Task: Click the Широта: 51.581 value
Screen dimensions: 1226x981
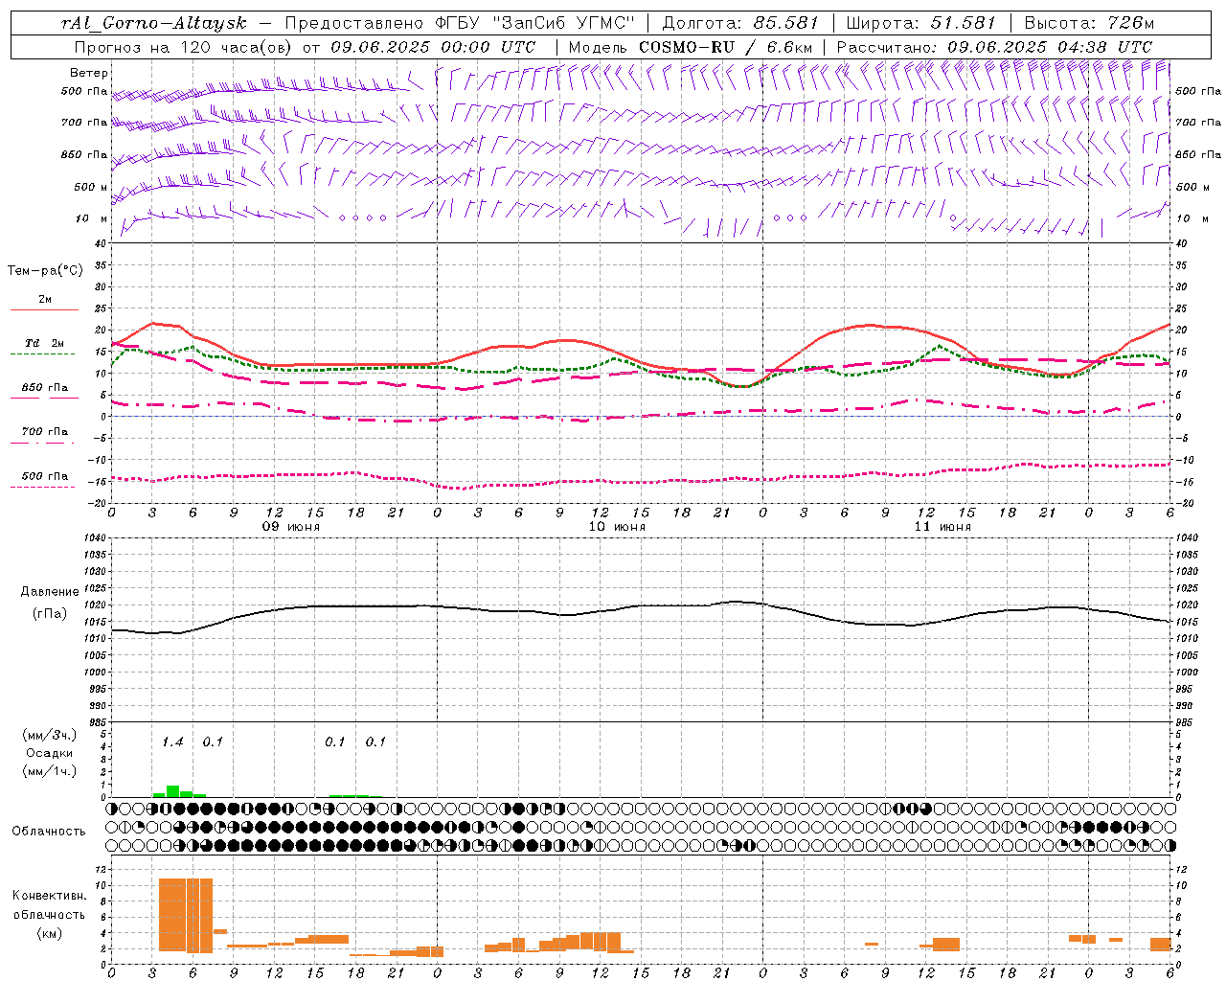Action: (x=921, y=23)
